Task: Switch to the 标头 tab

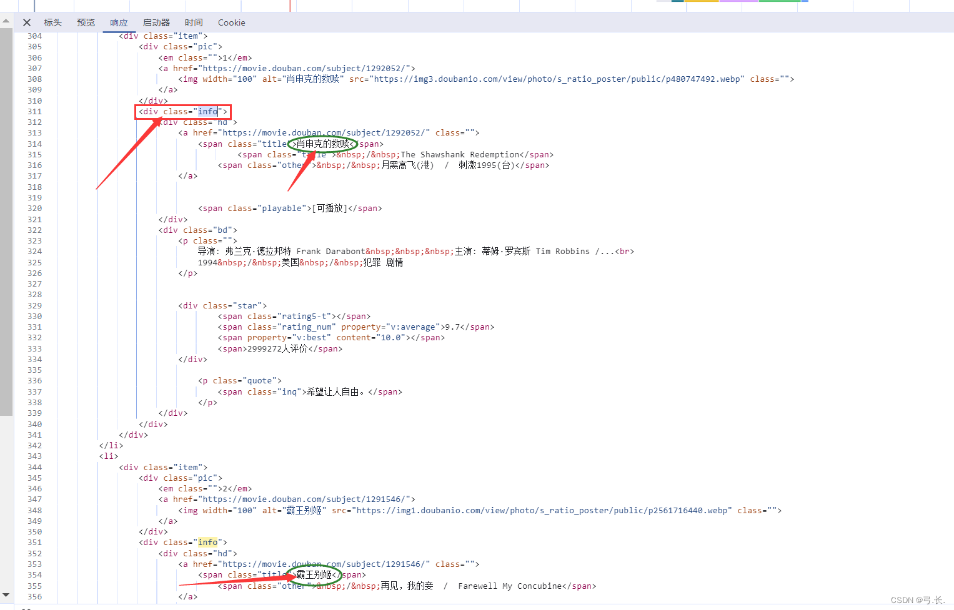Action: click(x=53, y=22)
